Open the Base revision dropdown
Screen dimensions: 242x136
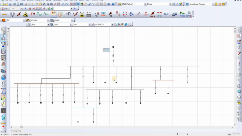pyautogui.click(x=48, y=25)
